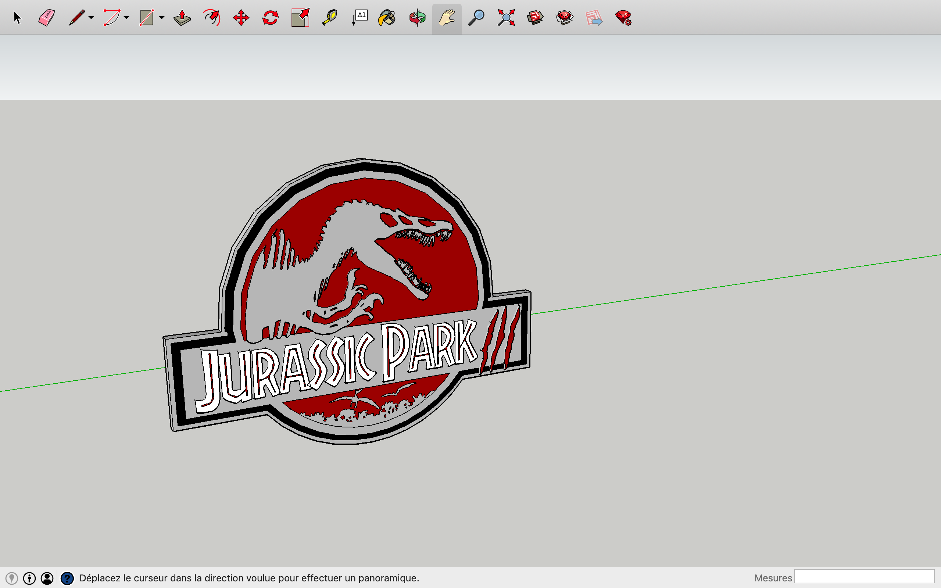Image resolution: width=941 pixels, height=588 pixels.
Task: Open the 3D Warehouse
Action: coord(535,18)
